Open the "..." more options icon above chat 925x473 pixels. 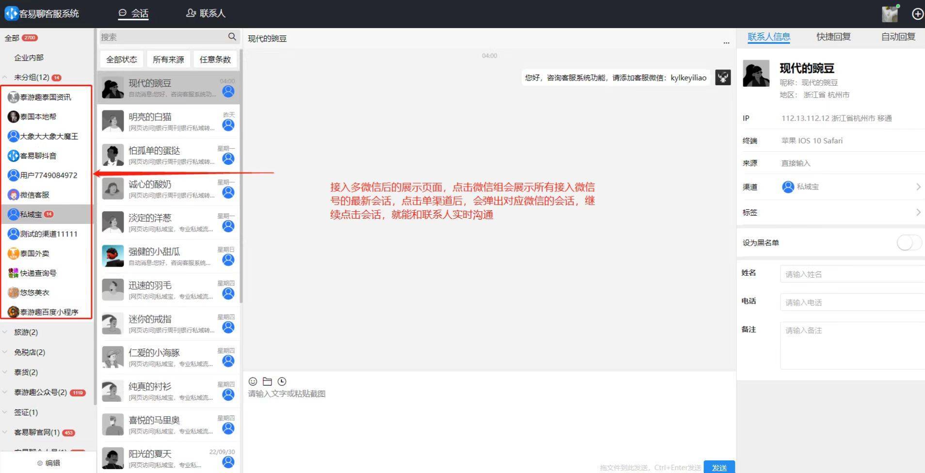click(x=726, y=42)
